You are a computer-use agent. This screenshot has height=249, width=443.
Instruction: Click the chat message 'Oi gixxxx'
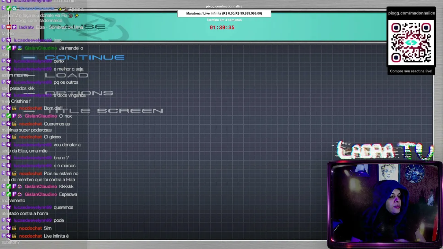click(53, 137)
